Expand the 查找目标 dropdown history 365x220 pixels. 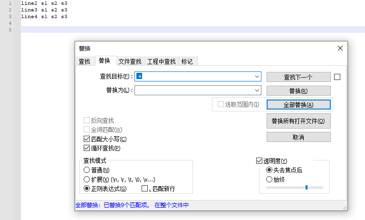[x=257, y=76]
